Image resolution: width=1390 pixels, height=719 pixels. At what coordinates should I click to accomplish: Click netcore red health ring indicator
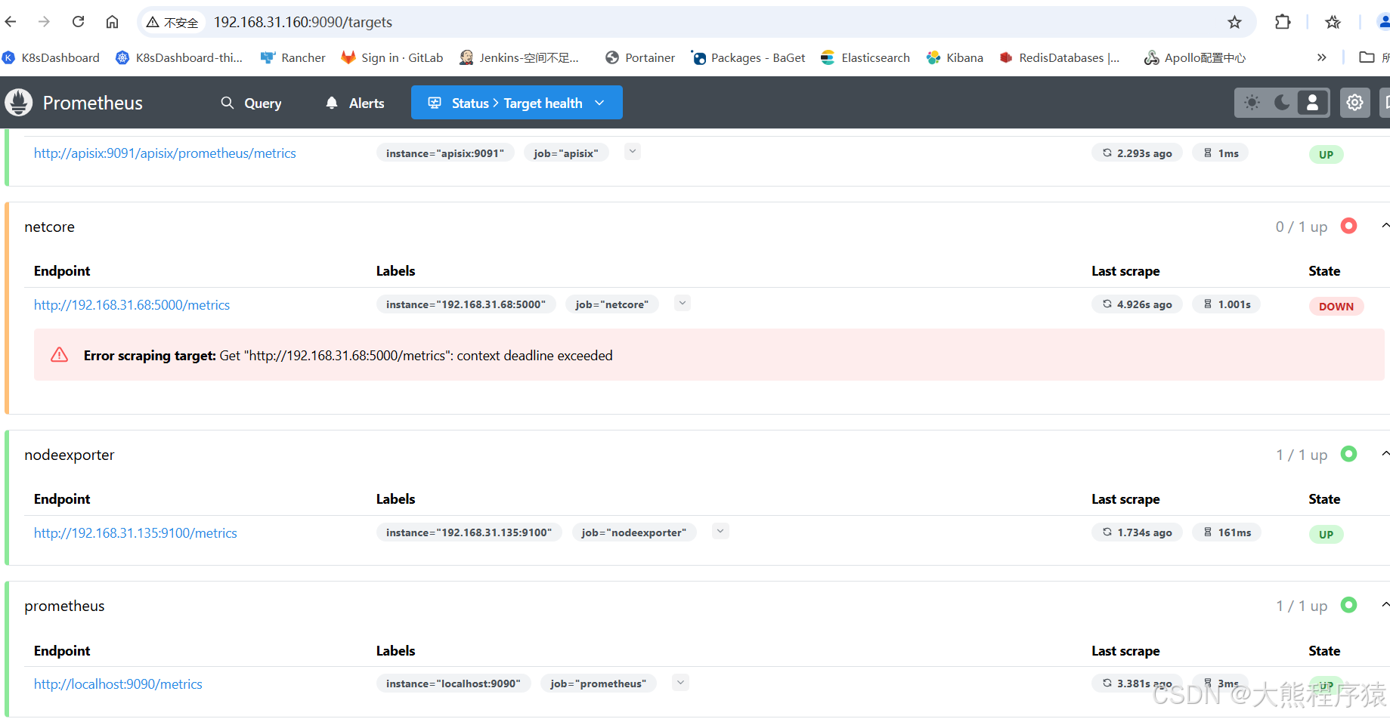coord(1348,226)
